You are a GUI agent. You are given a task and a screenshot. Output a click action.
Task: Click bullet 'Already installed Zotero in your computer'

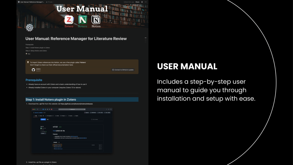(55, 88)
